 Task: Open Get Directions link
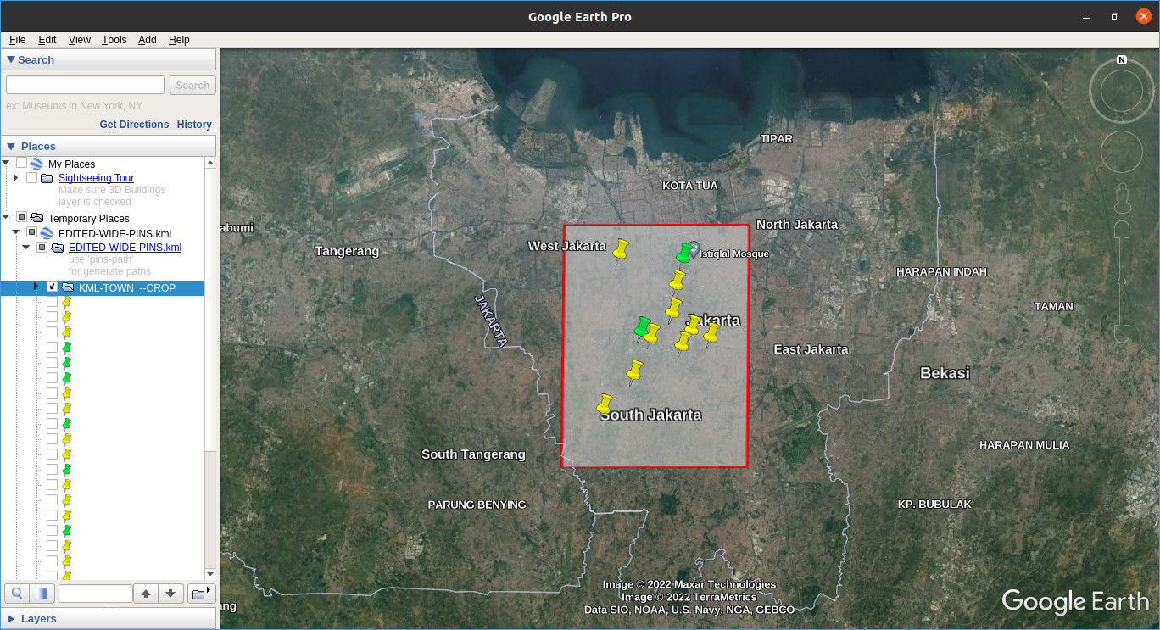(134, 125)
